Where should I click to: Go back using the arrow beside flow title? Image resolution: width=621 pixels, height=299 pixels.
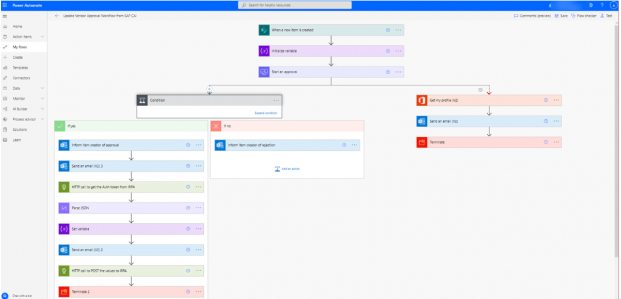(x=57, y=16)
